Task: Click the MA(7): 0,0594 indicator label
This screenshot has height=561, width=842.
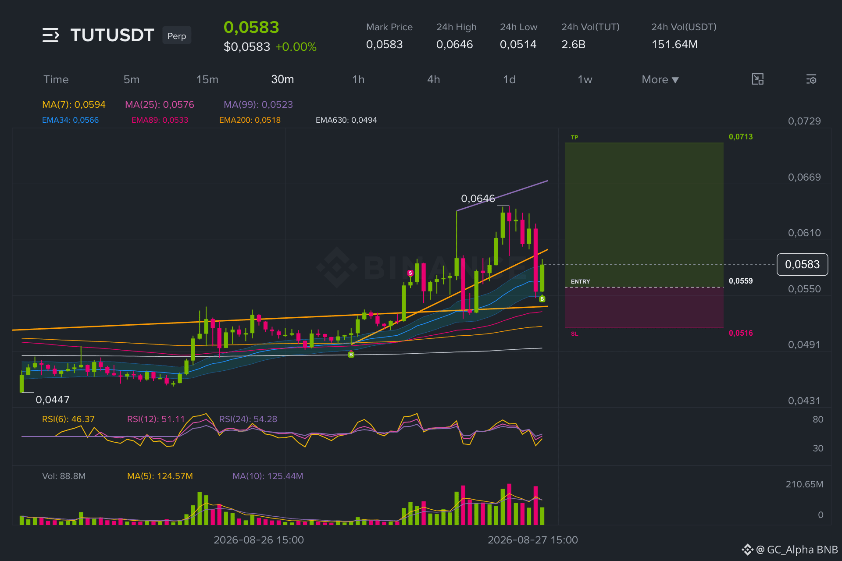Action: pyautogui.click(x=74, y=105)
